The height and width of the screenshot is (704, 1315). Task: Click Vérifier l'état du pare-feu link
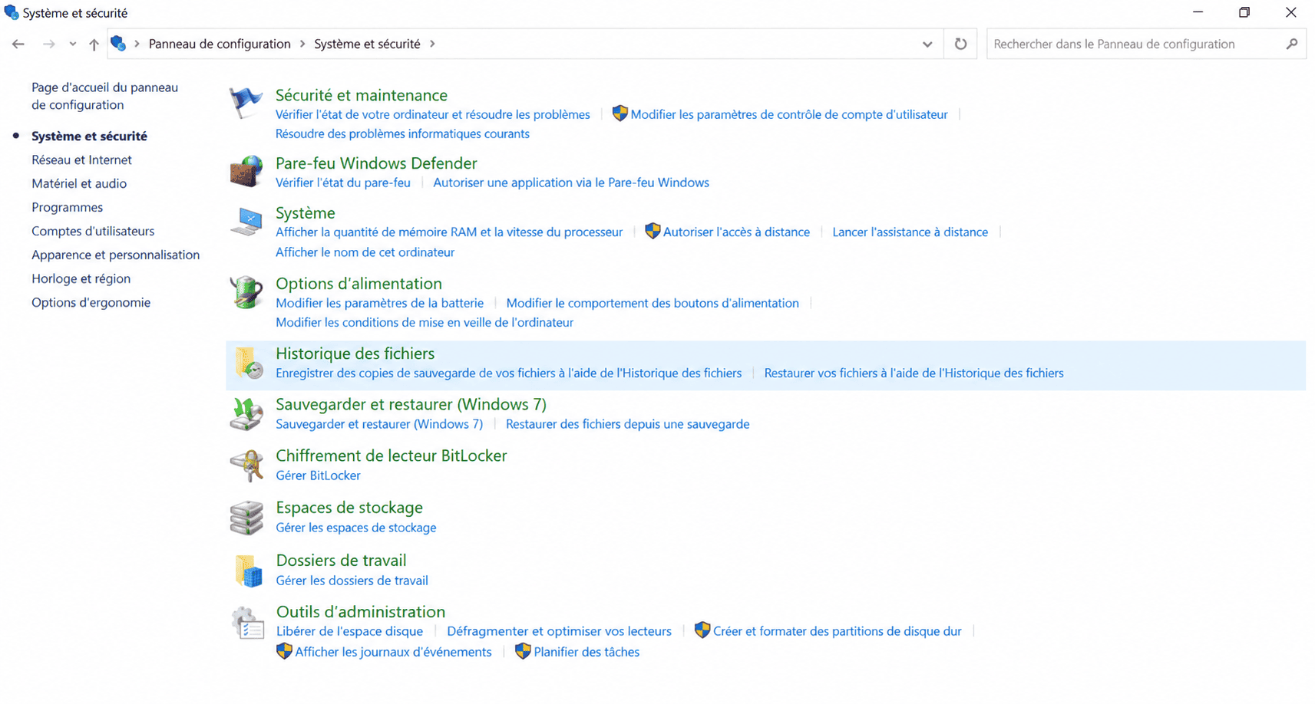point(343,183)
